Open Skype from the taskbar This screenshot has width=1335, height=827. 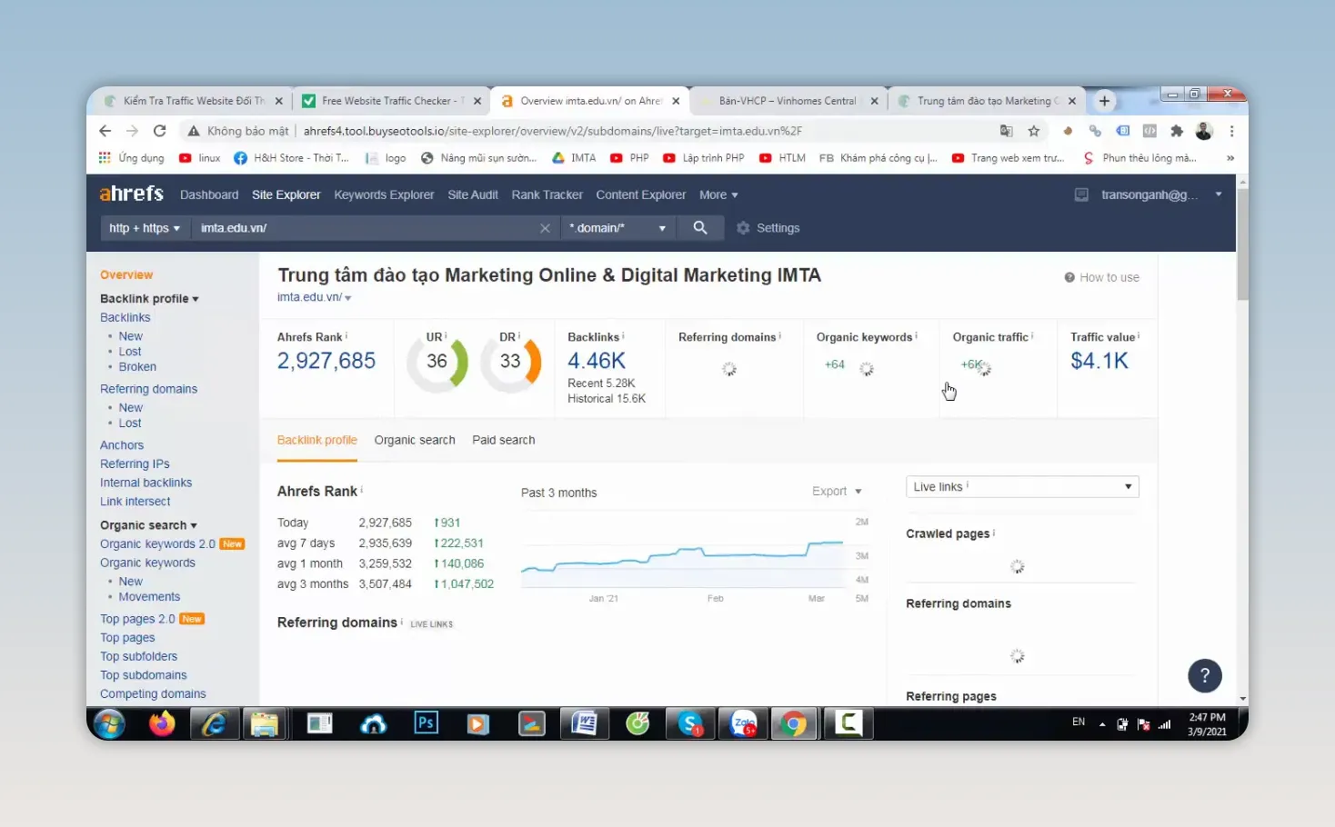pyautogui.click(x=690, y=724)
